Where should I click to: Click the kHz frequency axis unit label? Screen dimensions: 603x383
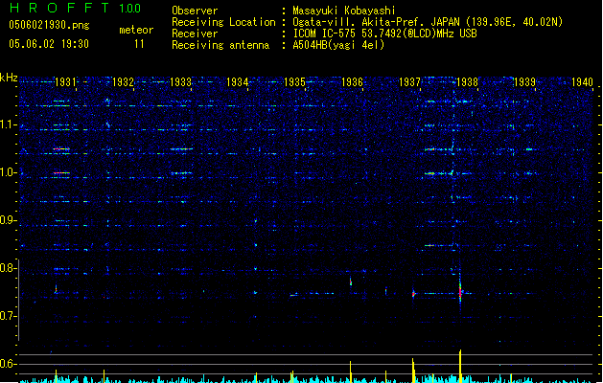coord(9,78)
